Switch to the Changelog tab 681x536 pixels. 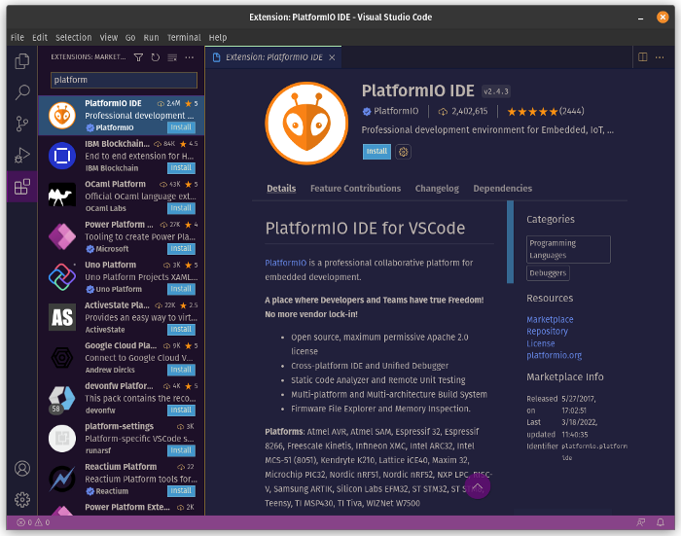tap(437, 189)
